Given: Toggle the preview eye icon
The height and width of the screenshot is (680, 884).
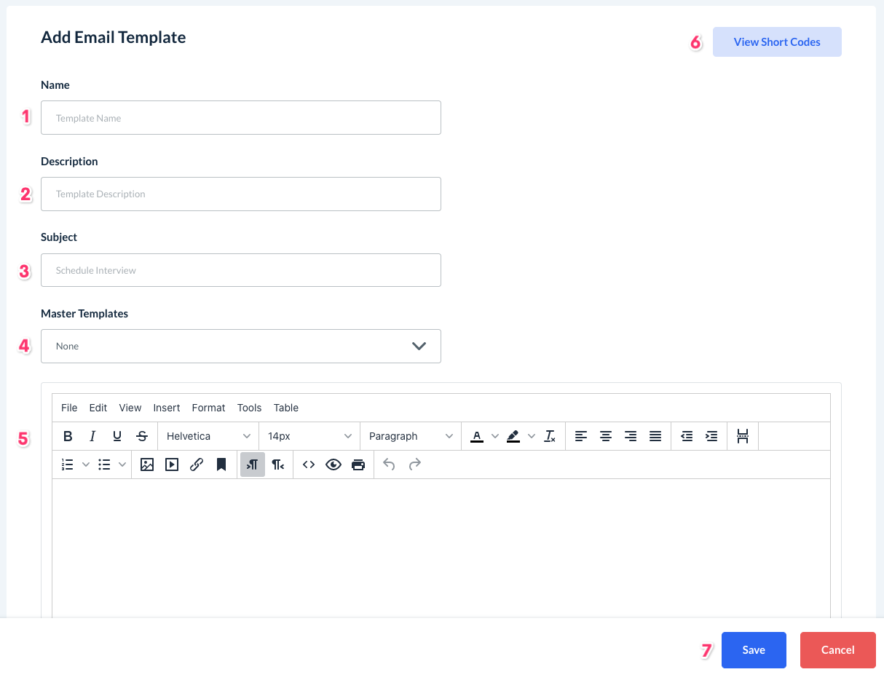Looking at the screenshot, I should coord(334,464).
